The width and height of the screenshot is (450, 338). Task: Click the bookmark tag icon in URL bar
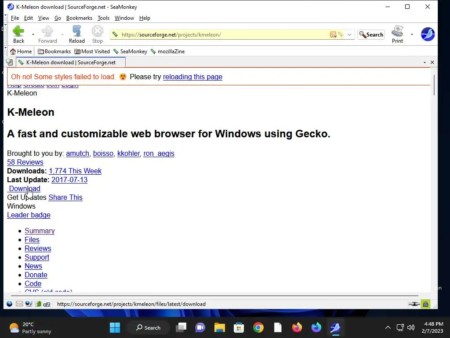[341, 34]
